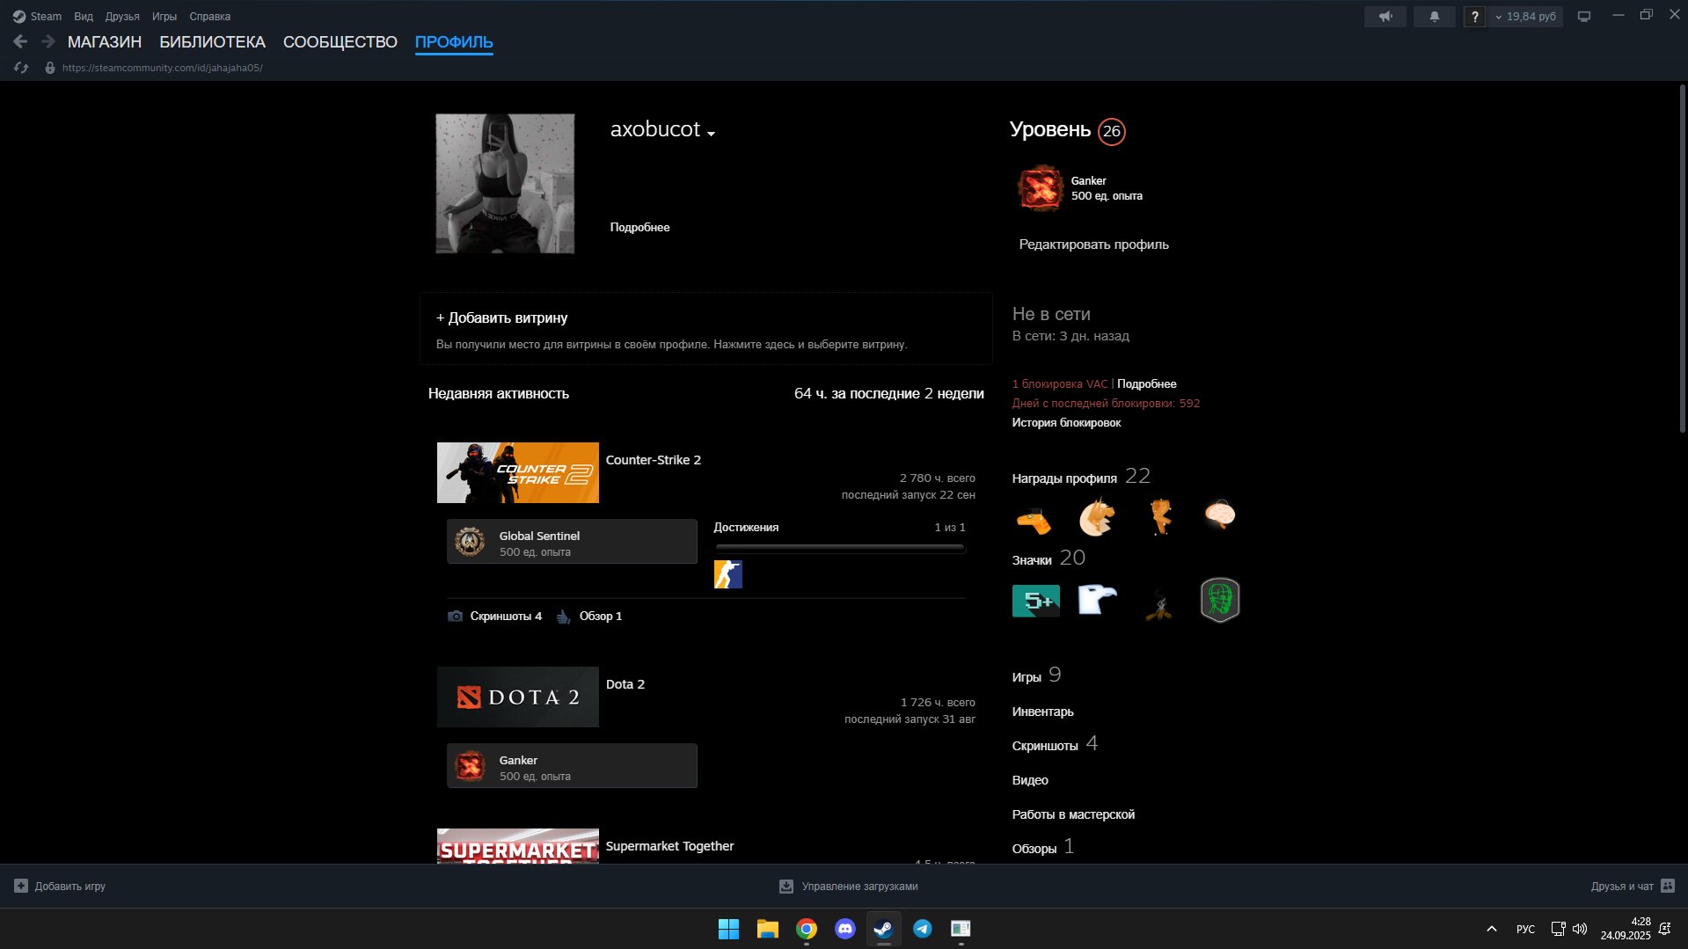Click Добавить витрину showcase area
The height and width of the screenshot is (949, 1688).
(705, 329)
